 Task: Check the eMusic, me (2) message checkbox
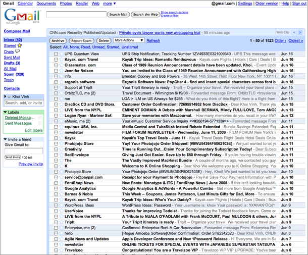pos(56,121)
